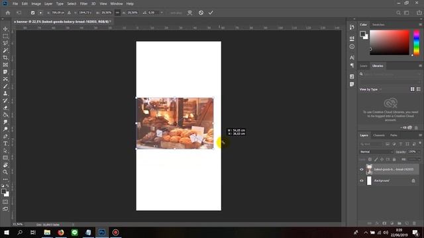Open the Opacity dropdown arrow
Screen dimensions: 424x238
click(x=419, y=152)
